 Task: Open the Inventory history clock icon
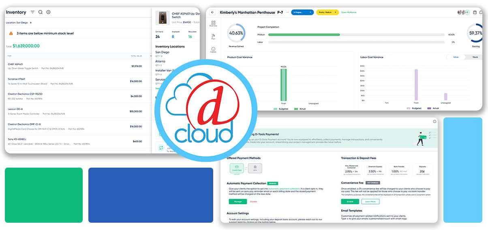pyautogui.click(x=48, y=12)
